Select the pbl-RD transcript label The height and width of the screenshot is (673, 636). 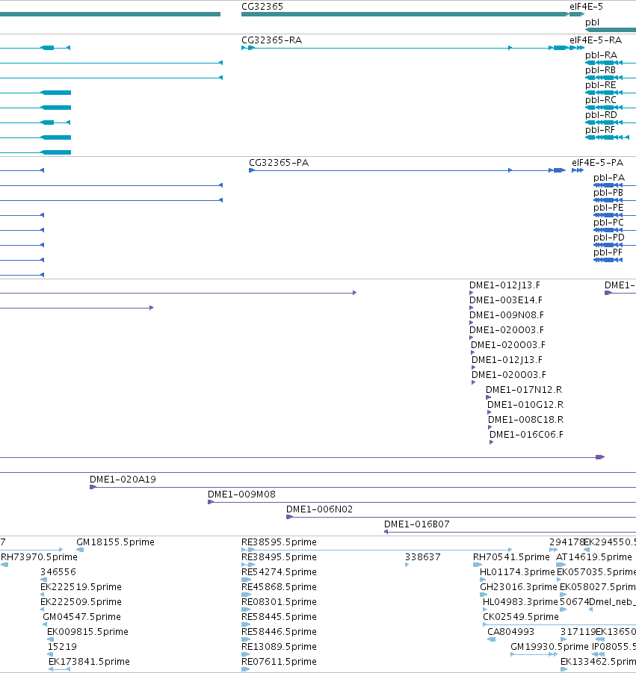tap(601, 115)
